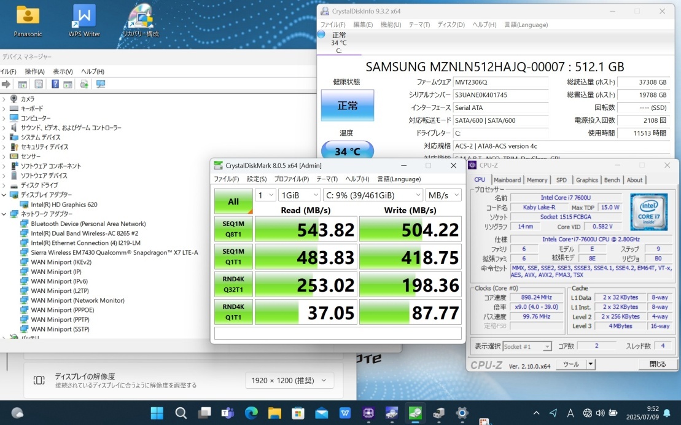Show hidden tray icons chevron
This screenshot has height=425, width=681.
point(536,413)
